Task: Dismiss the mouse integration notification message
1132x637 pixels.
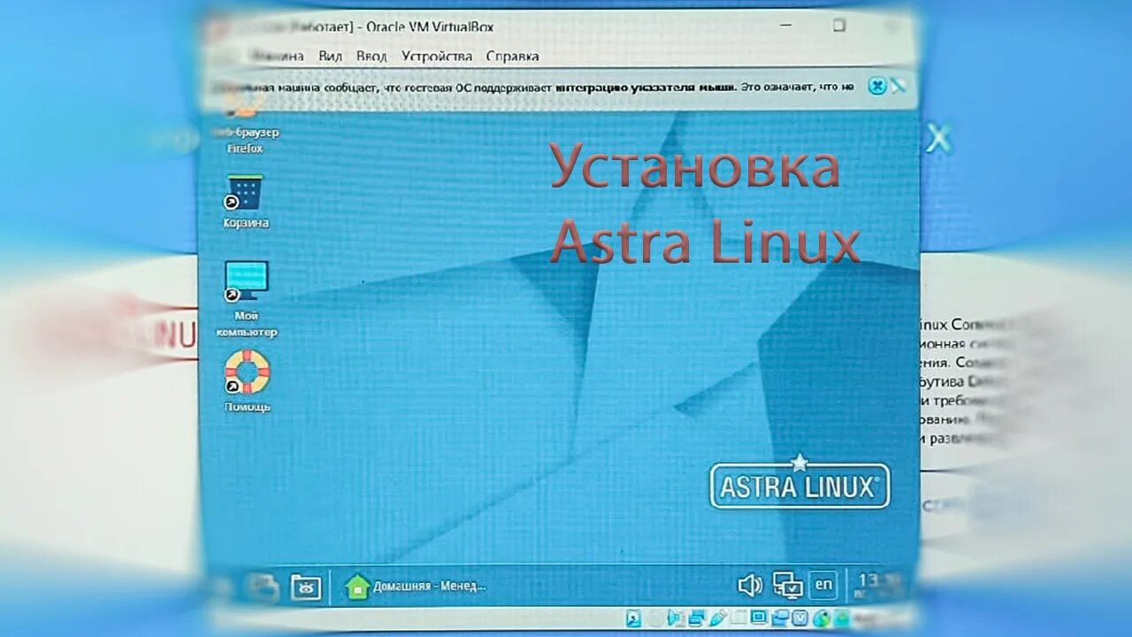Action: 876,86
